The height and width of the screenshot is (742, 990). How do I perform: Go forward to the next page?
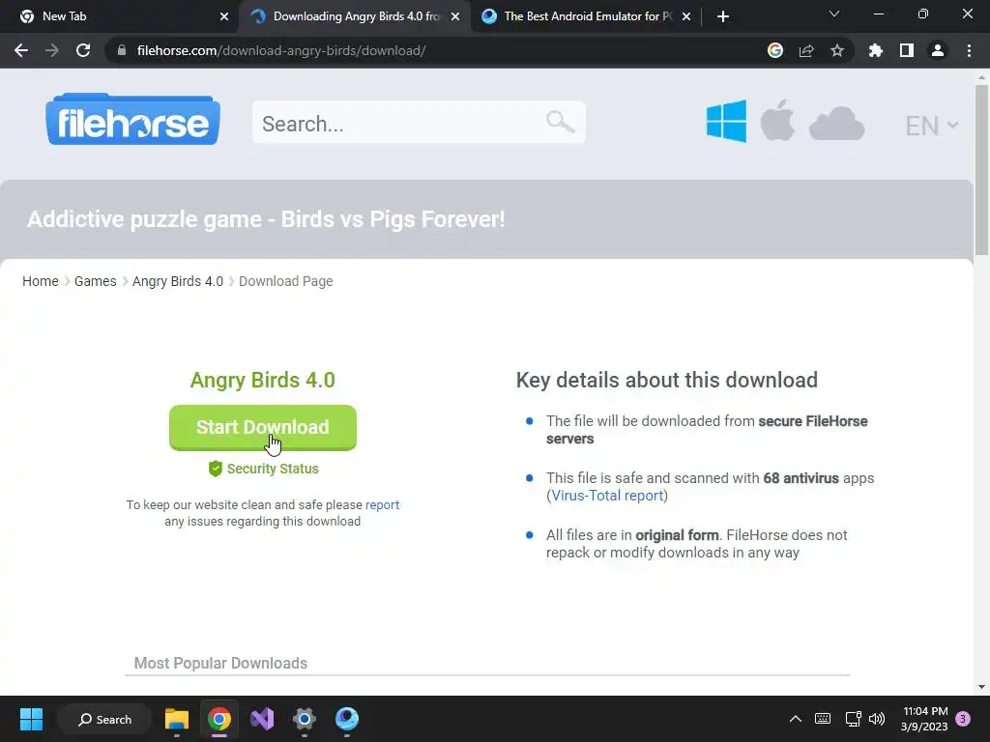tap(52, 50)
